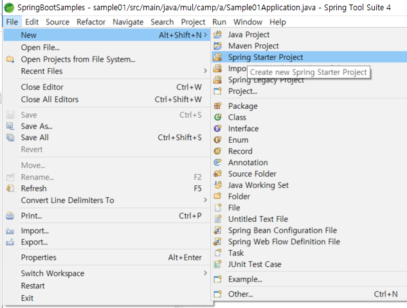The width and height of the screenshot is (407, 308).
Task: Expand the New submenu arrow
Action: [205, 35]
